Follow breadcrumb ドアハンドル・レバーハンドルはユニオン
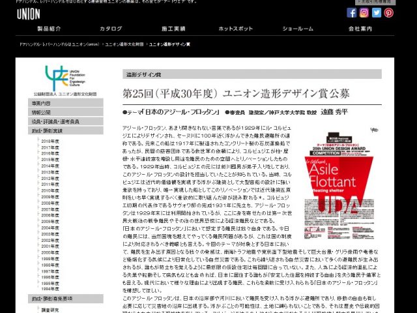Image resolution: width=417 pixels, height=313 pixels. tap(59, 44)
